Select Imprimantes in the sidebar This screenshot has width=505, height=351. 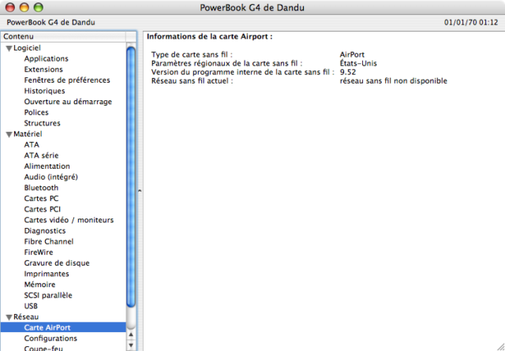(47, 274)
